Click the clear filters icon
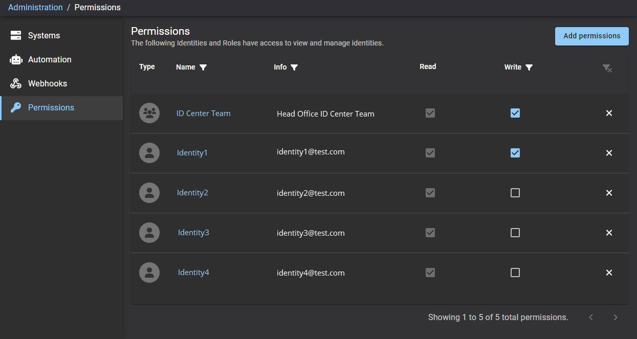Viewport: 637px width, 339px height. (607, 69)
